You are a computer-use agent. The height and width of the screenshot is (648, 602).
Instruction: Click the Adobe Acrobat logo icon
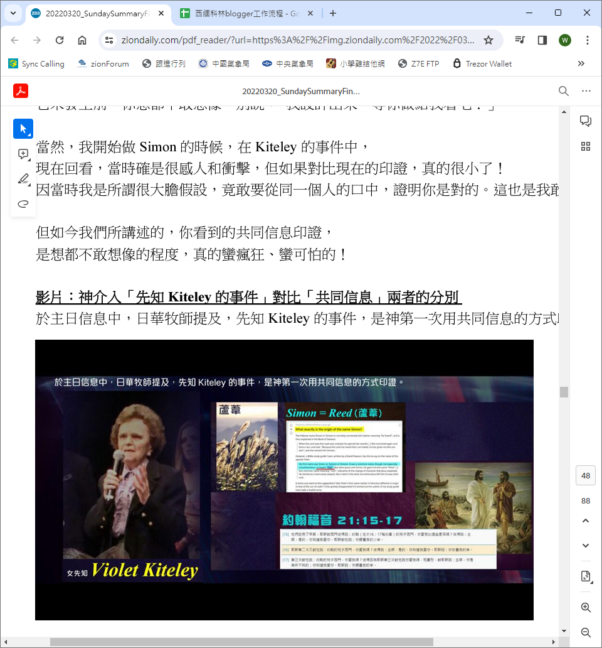(21, 90)
